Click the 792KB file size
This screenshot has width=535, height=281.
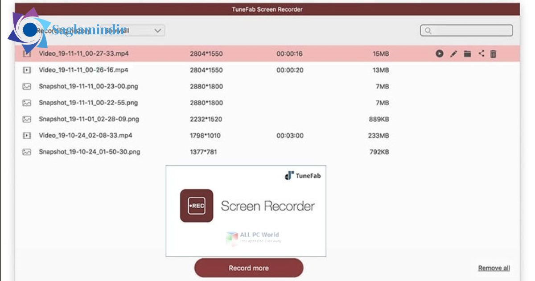tap(379, 152)
